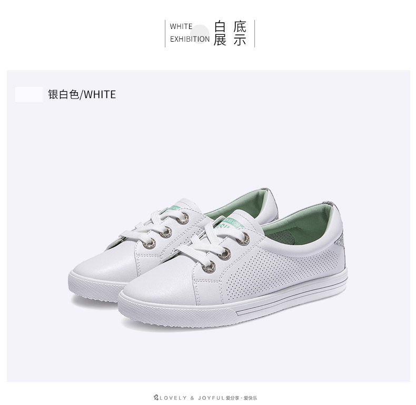The image size is (416, 405).
Task: Click the EXHIBITION heading text
Action: point(190,39)
